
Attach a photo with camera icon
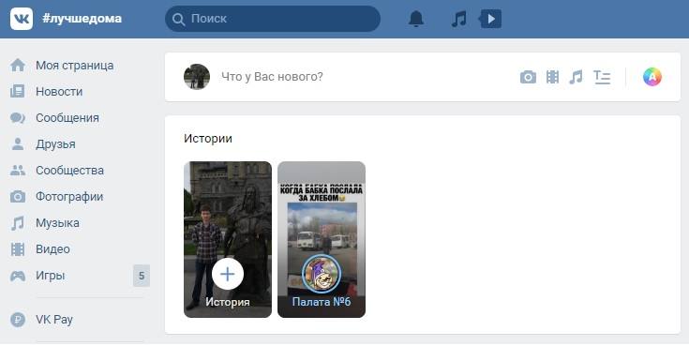pos(528,78)
